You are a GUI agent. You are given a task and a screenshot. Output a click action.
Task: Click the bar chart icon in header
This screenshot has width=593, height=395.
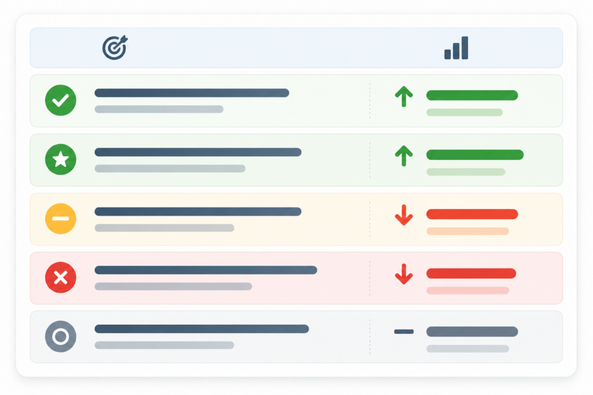(x=456, y=48)
